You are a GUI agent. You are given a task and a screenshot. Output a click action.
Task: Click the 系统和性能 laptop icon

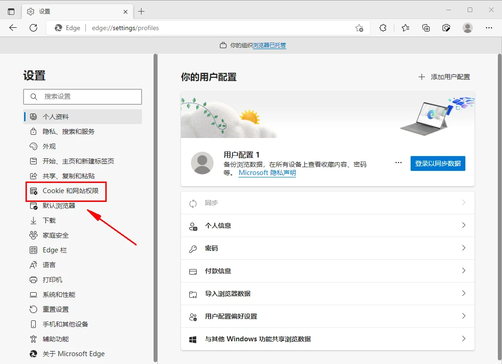click(x=33, y=295)
